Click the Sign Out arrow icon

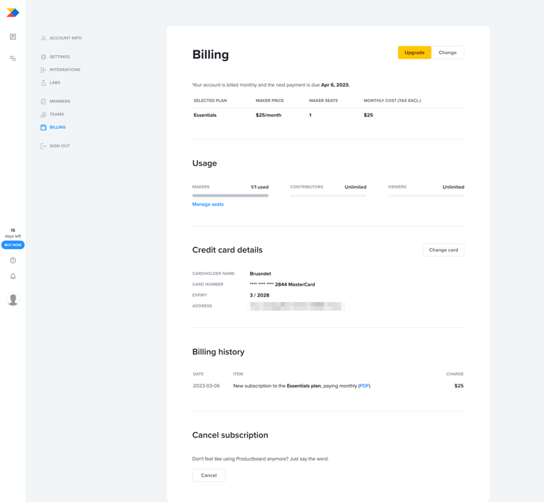(42, 145)
